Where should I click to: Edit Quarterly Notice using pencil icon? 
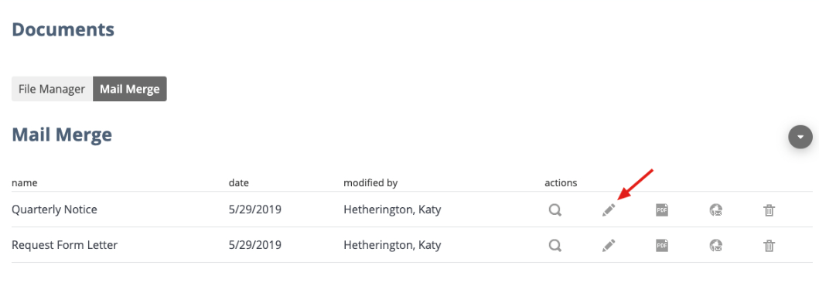coord(609,209)
